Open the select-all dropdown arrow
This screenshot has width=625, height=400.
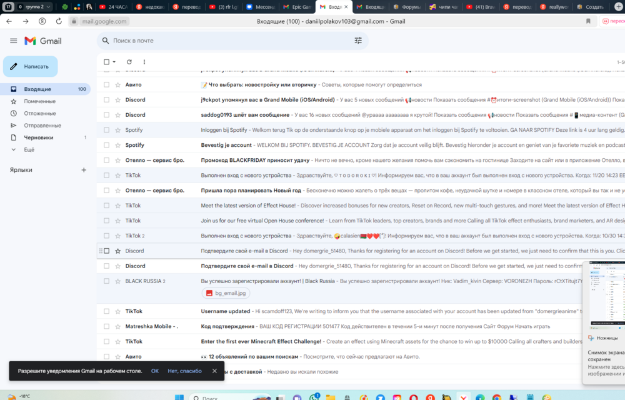114,62
